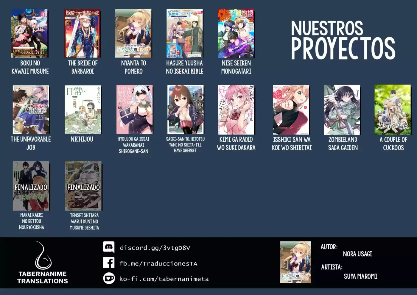
Task: Open the fb.me/TraduccionesTA link
Action: [158, 263]
